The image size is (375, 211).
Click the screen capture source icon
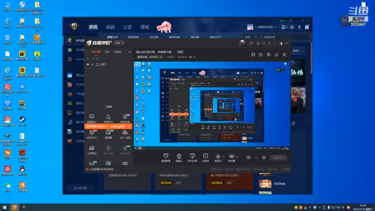tap(165, 156)
